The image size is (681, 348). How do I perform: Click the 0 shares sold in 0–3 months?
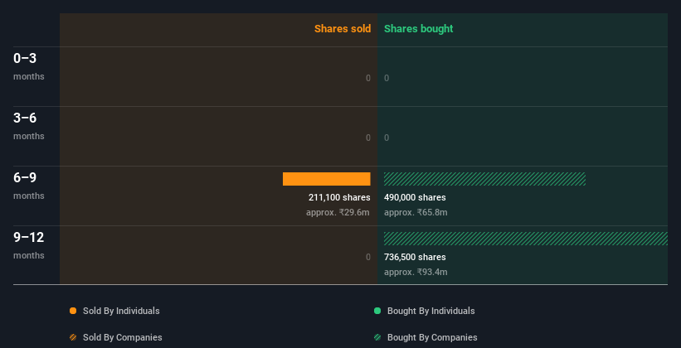pyautogui.click(x=368, y=78)
